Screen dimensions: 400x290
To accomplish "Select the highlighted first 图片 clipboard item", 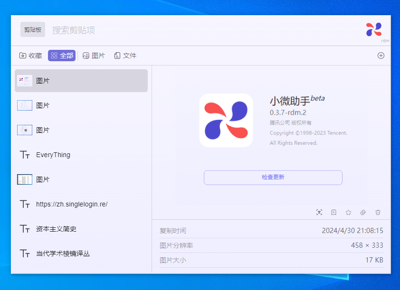I will tap(81, 81).
